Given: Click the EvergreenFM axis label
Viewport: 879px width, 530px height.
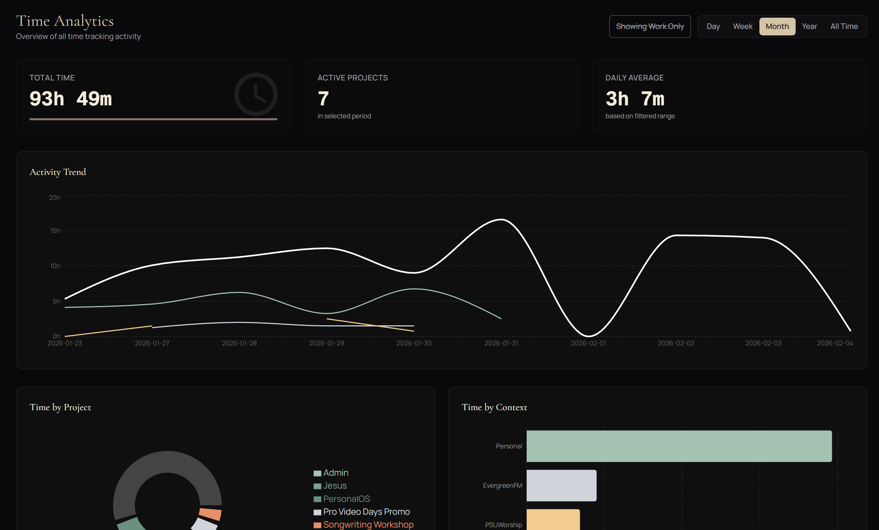Looking at the screenshot, I should point(503,486).
